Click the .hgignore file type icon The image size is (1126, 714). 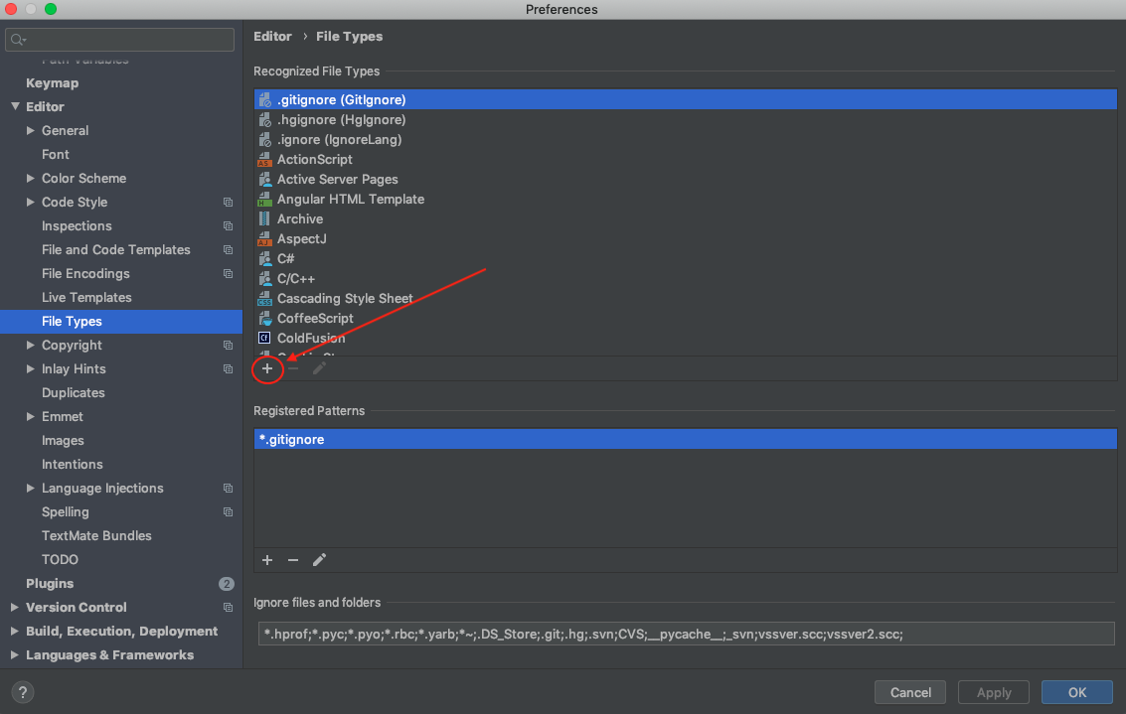pos(265,120)
